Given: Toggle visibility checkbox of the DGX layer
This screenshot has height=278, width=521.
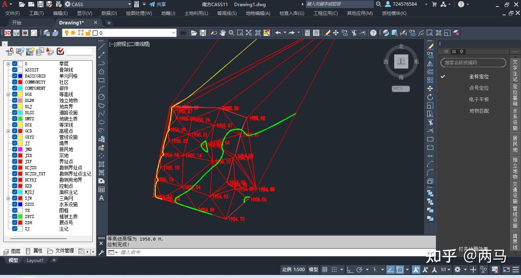Looking at the screenshot, I should click(15, 94).
